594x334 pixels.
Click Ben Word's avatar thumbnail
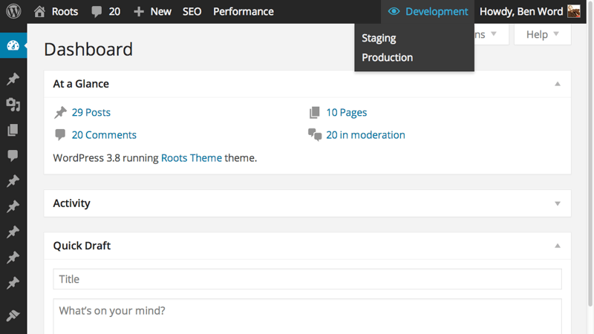coord(574,11)
